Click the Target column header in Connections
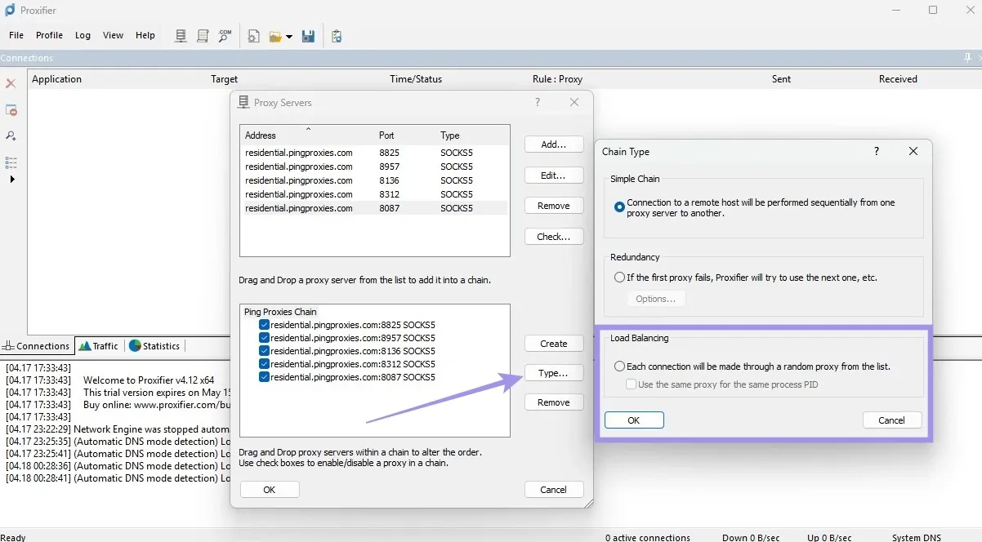Screen dimensions: 982x542 point(224,79)
